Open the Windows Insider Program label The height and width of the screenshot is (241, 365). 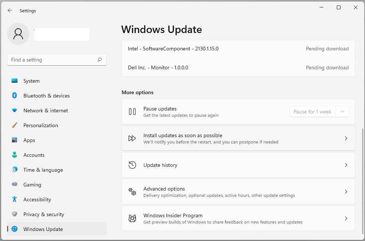pyautogui.click(x=173, y=215)
